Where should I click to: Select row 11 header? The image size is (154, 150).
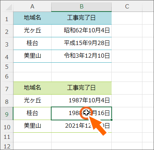[7, 137]
